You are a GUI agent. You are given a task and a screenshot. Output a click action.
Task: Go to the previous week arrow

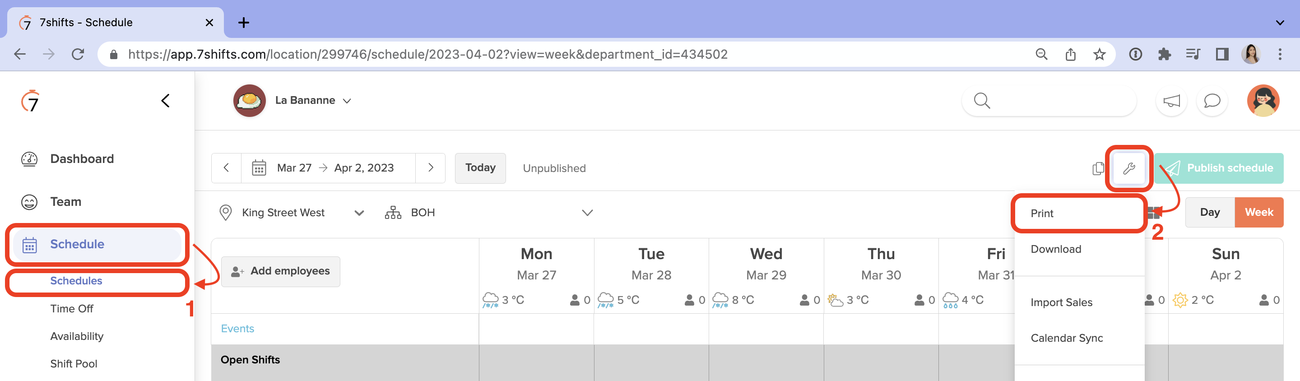pyautogui.click(x=226, y=168)
